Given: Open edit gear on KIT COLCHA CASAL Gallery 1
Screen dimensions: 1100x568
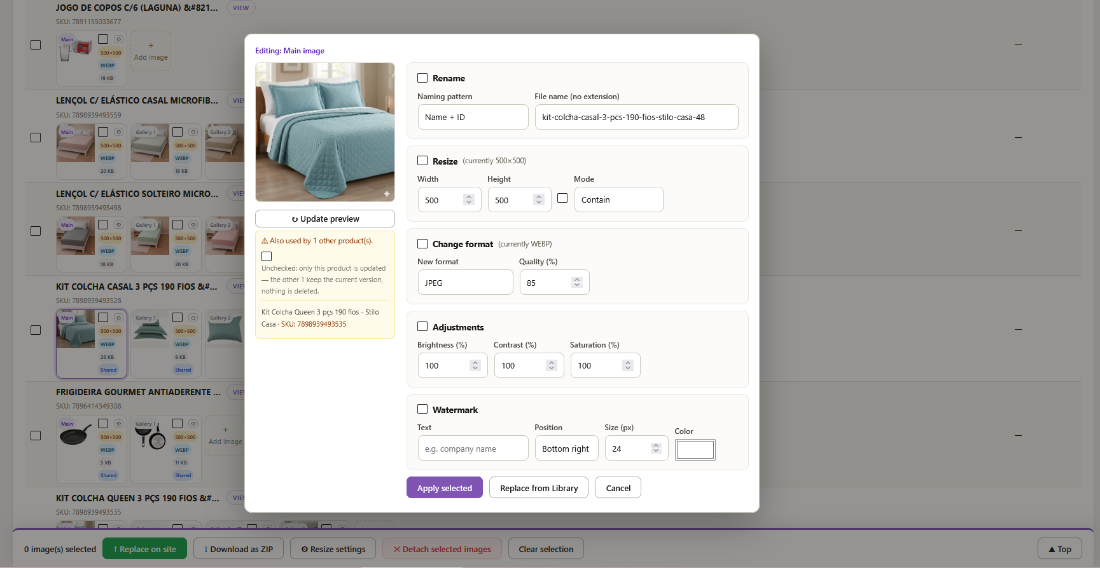Looking at the screenshot, I should click(193, 318).
